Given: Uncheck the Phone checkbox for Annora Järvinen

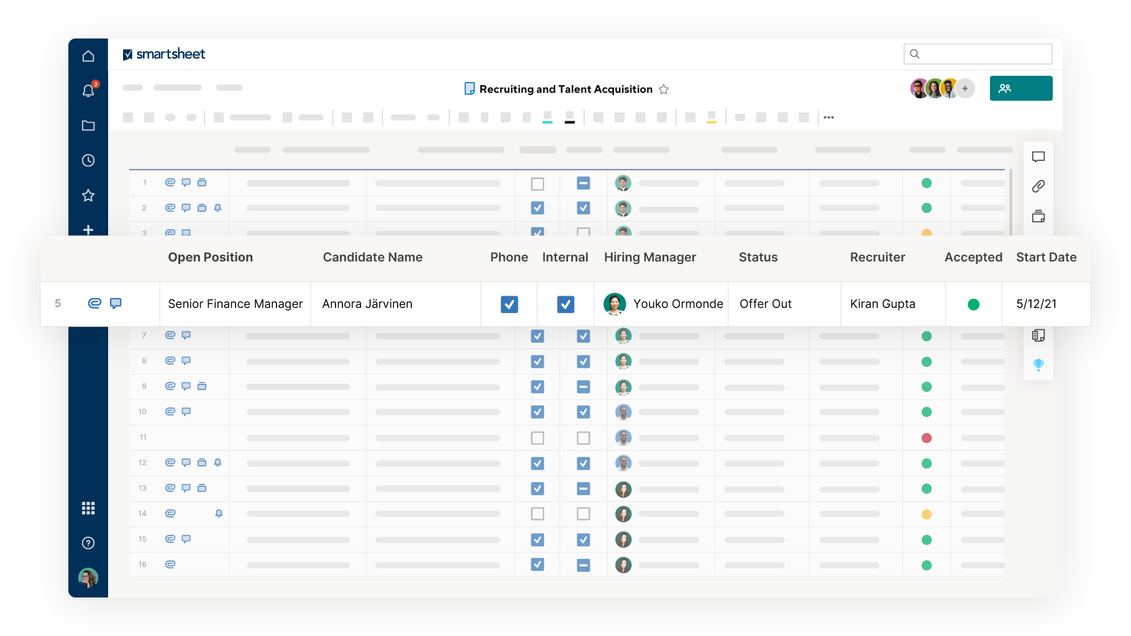Looking at the screenshot, I should [509, 304].
